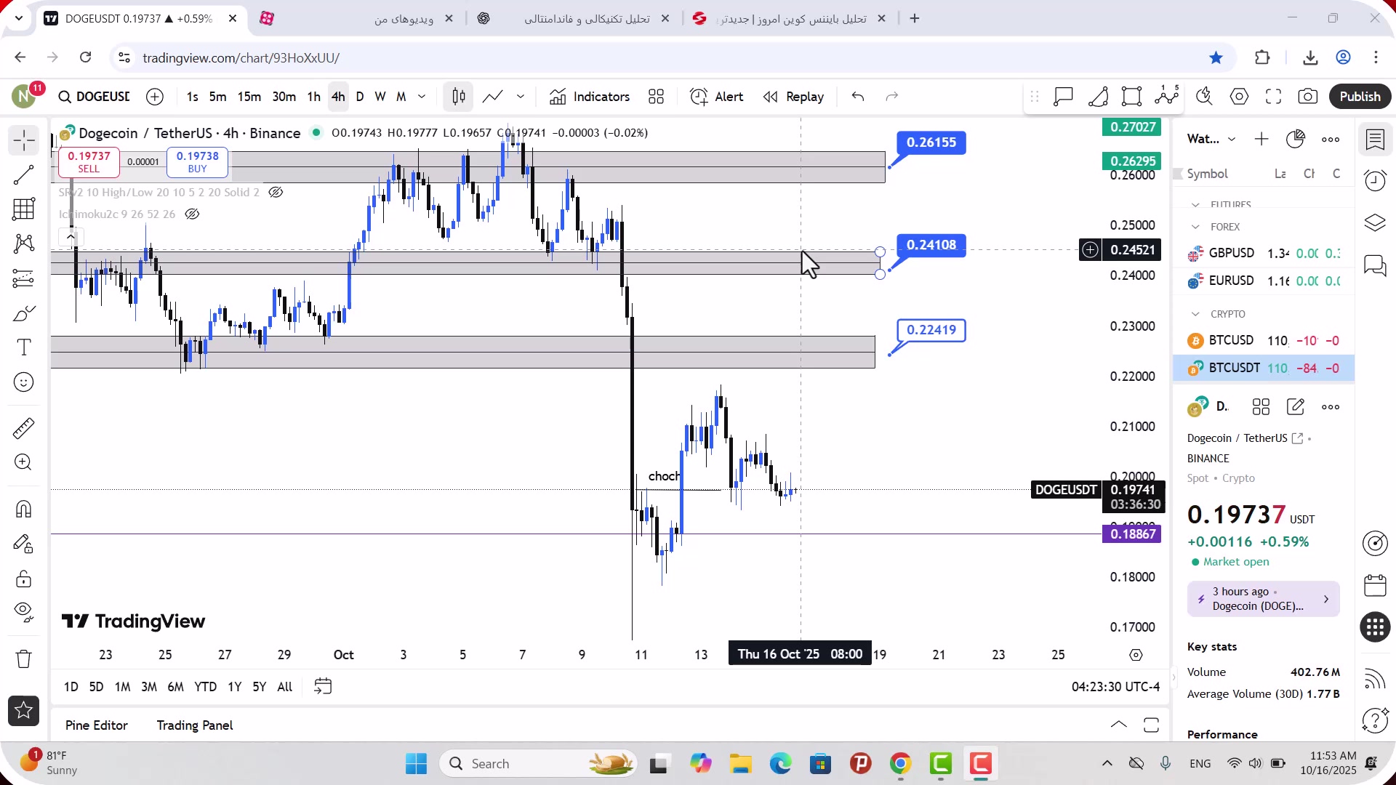
Task: Open the emoji icons tool
Action: (24, 382)
